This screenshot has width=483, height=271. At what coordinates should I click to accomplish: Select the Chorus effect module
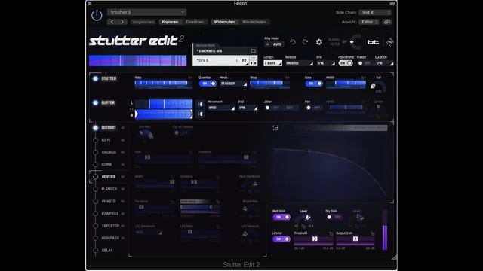[x=109, y=152]
